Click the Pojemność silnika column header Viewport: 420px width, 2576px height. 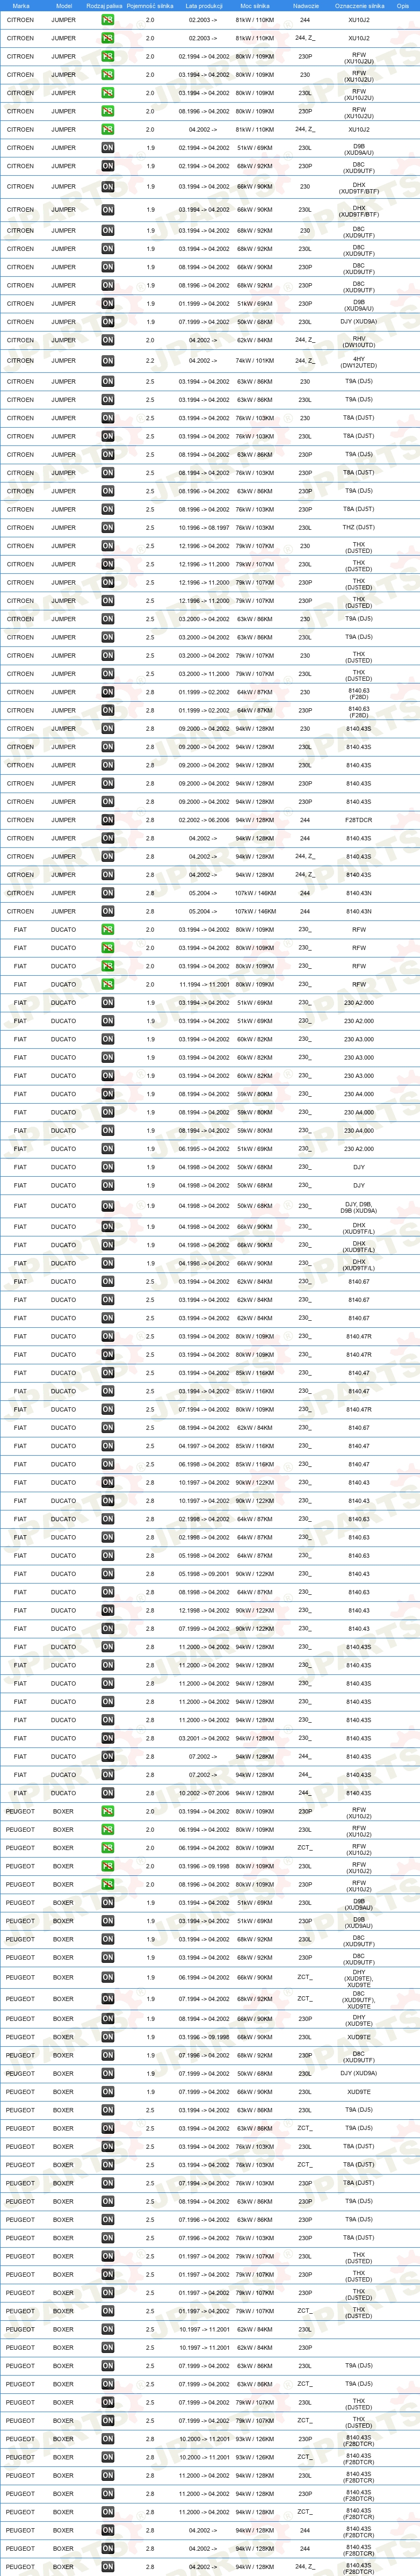150,6
